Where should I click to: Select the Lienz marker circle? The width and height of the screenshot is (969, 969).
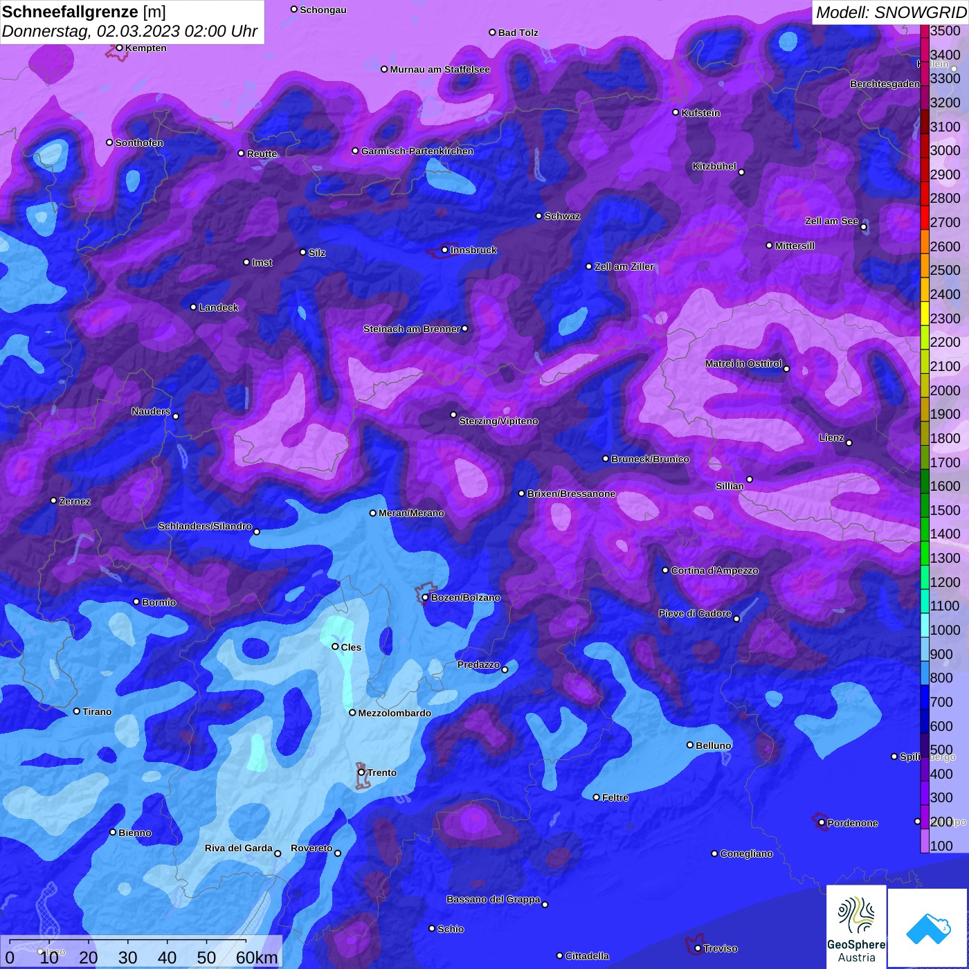[849, 443]
